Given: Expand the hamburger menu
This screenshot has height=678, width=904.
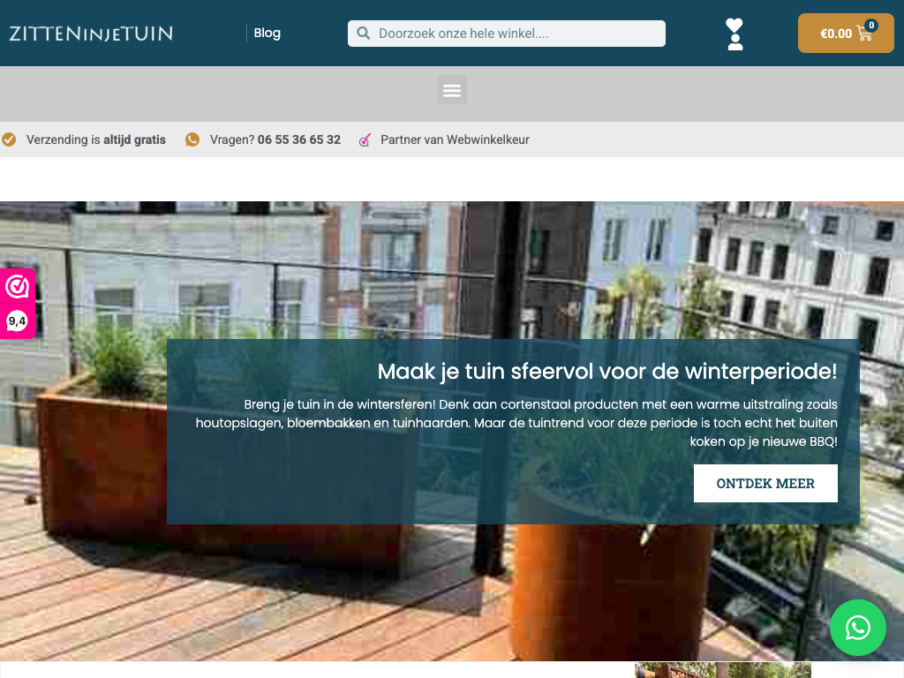Looking at the screenshot, I should pyautogui.click(x=452, y=90).
